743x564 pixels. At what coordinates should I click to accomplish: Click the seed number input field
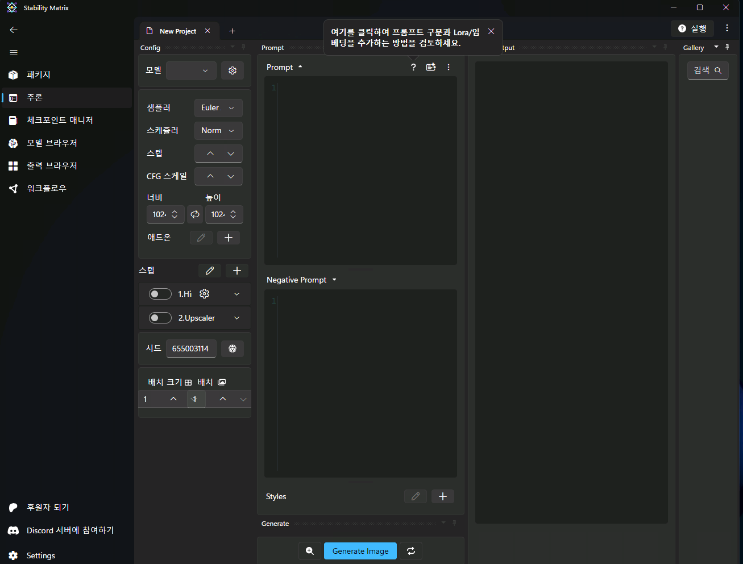pos(190,349)
